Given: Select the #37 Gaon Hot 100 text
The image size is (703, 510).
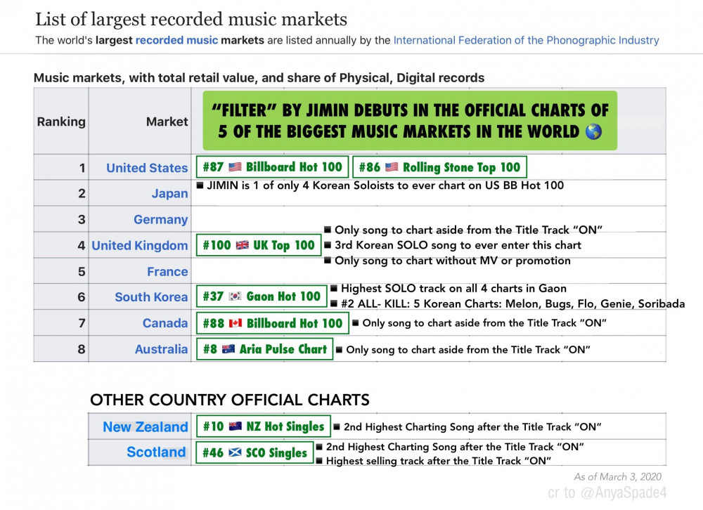Looking at the screenshot, I should click(262, 296).
